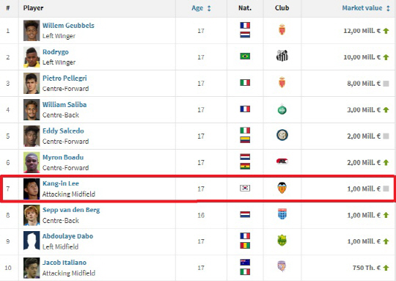
Task: Click Jacob Italiano's player photo thumbnail
Action: pyautogui.click(x=32, y=268)
